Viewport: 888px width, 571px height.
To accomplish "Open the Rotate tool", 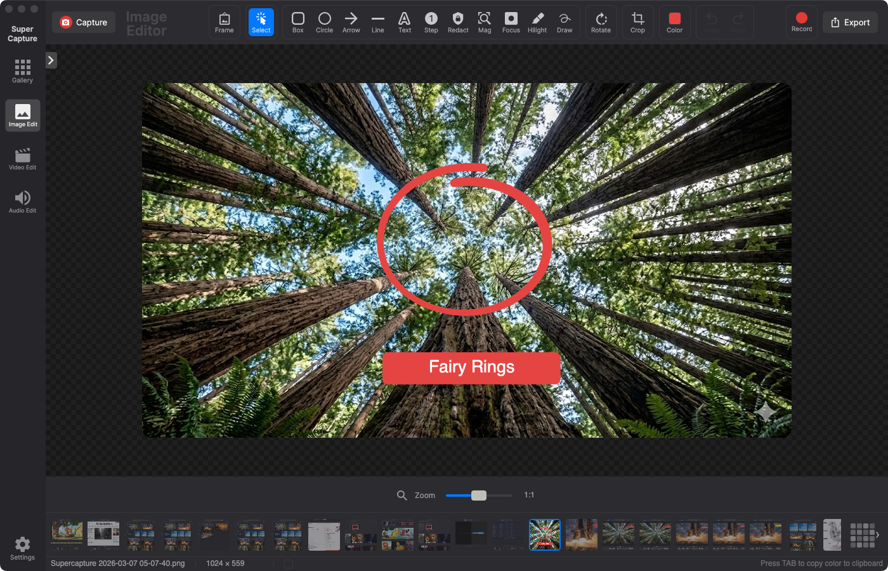I will [601, 22].
